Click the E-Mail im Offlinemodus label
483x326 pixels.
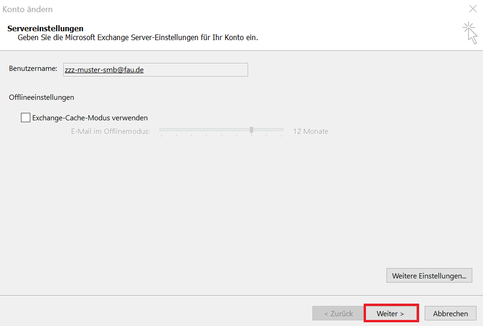point(110,132)
